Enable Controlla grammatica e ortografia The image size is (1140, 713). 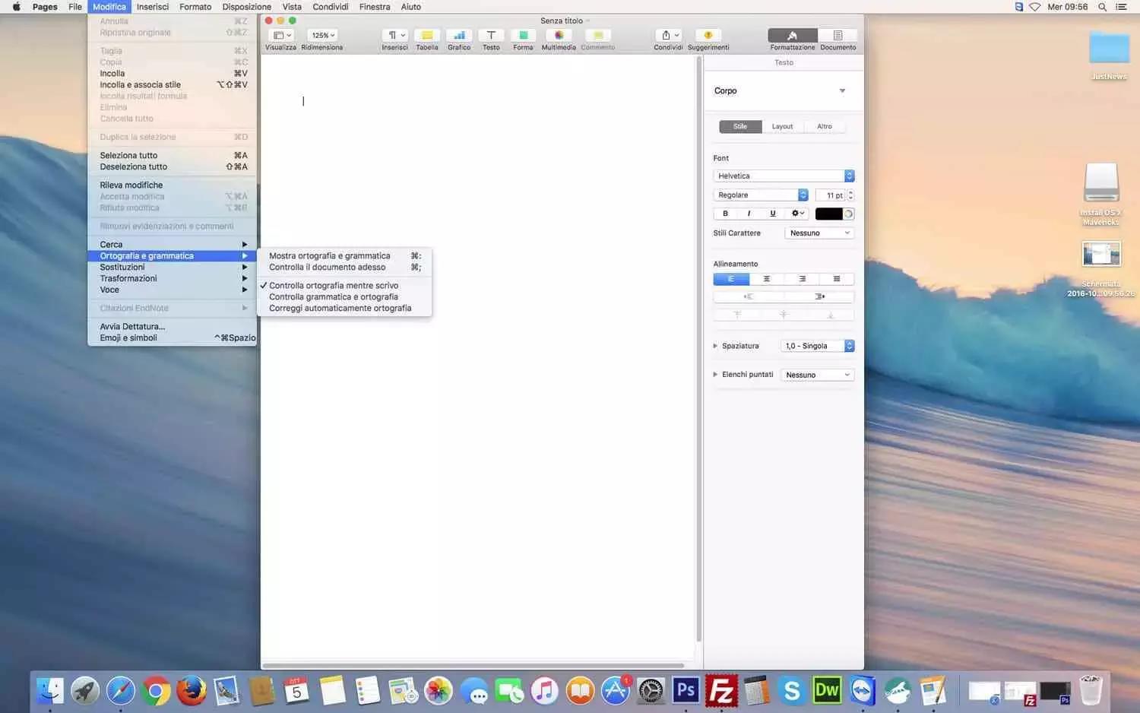tap(333, 296)
